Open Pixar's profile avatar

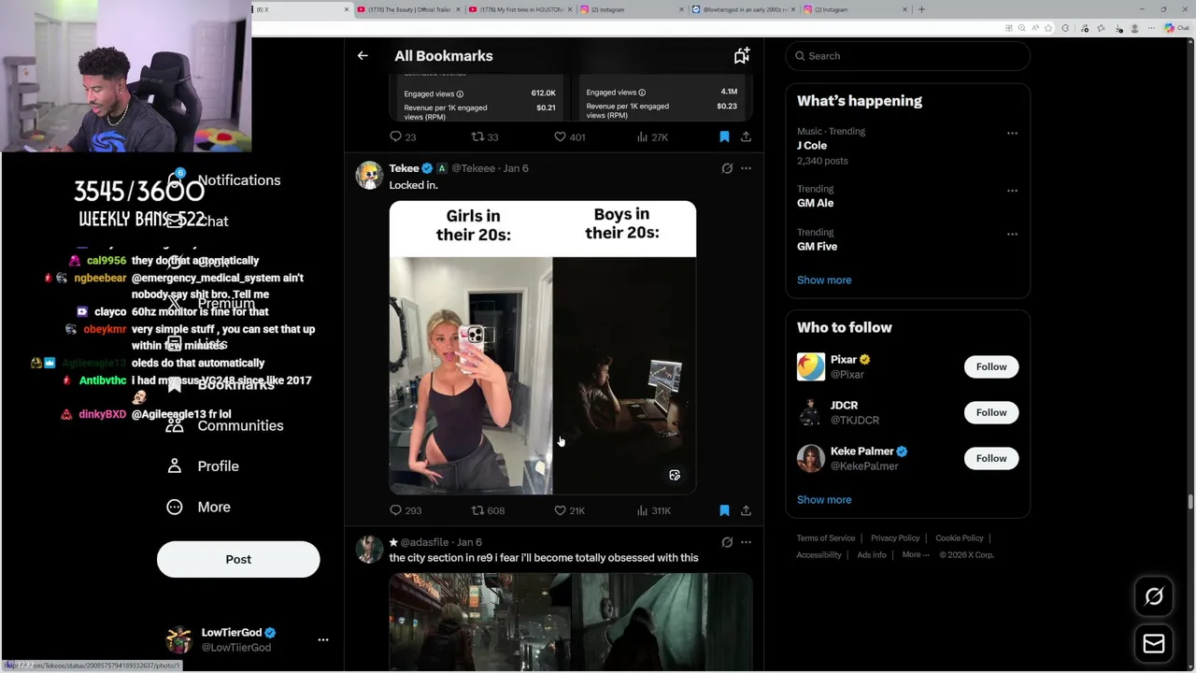(811, 366)
